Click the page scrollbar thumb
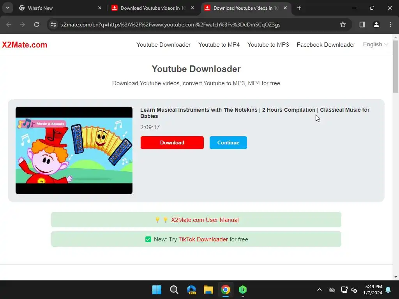The image size is (399, 299). click(x=396, y=67)
